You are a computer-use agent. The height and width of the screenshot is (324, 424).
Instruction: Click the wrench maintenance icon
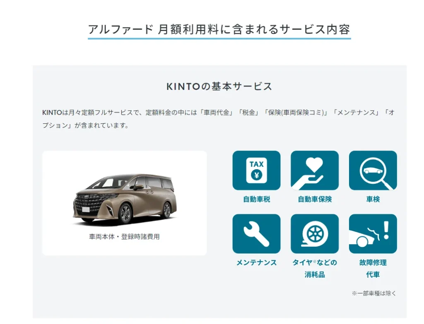(x=256, y=234)
